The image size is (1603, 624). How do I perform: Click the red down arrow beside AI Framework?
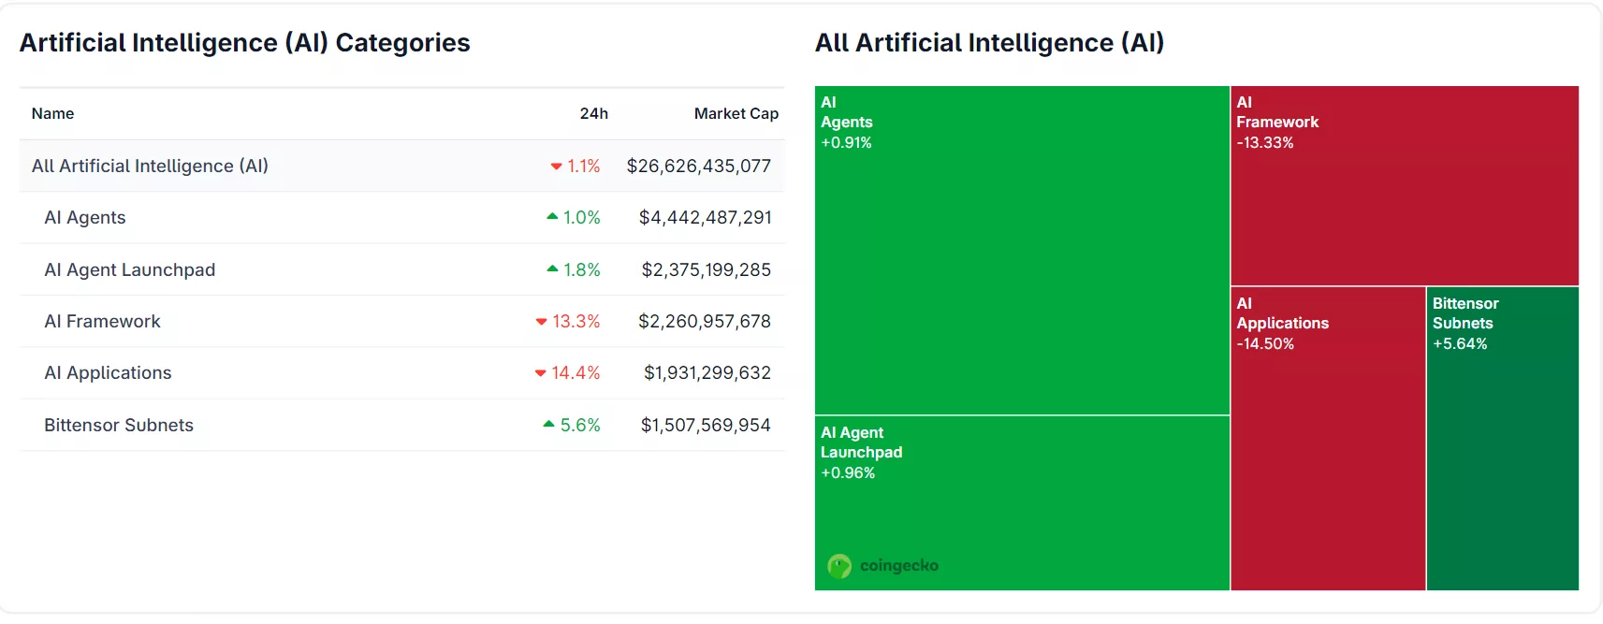(x=541, y=321)
